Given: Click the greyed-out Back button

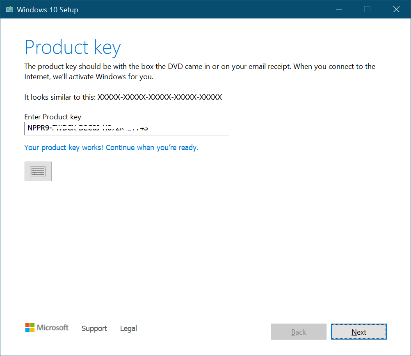Looking at the screenshot, I should [x=298, y=332].
